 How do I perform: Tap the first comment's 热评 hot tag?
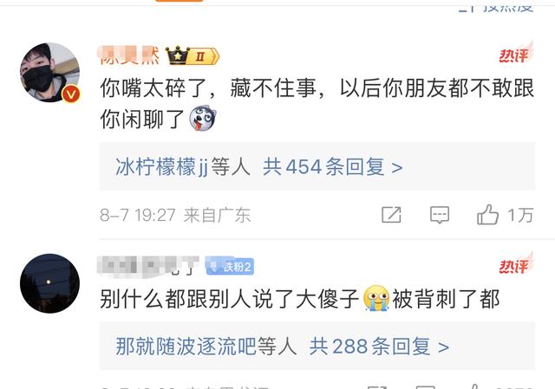(x=516, y=53)
